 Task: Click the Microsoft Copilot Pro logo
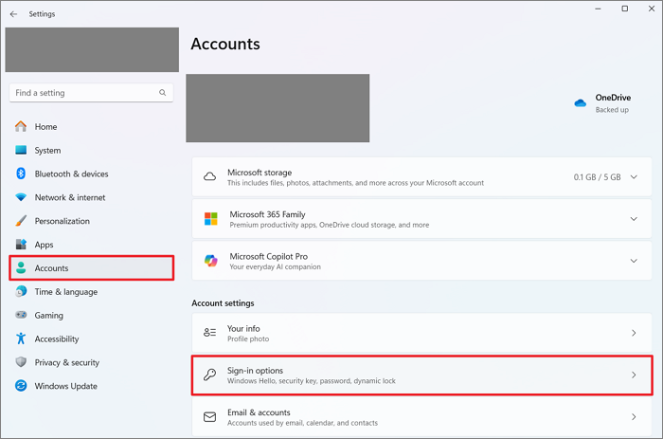point(210,261)
